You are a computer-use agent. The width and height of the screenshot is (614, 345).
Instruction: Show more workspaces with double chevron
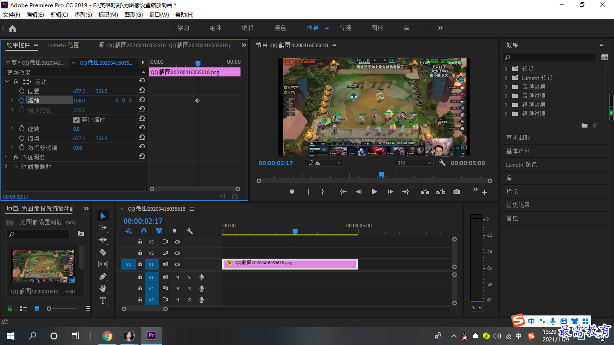coord(440,28)
